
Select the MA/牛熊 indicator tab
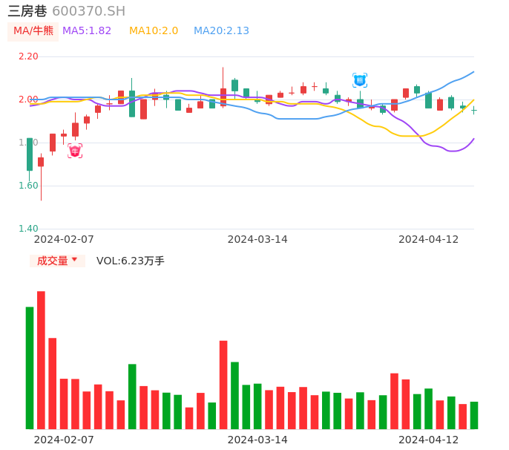click(x=33, y=30)
